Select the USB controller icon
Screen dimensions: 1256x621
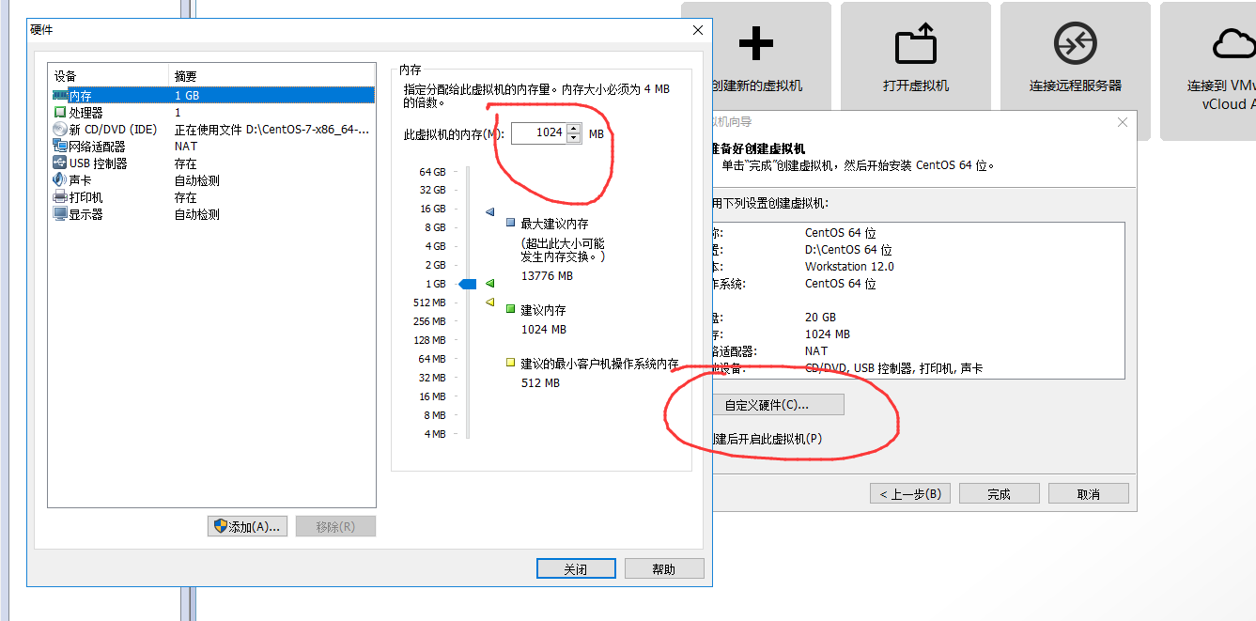(x=60, y=163)
